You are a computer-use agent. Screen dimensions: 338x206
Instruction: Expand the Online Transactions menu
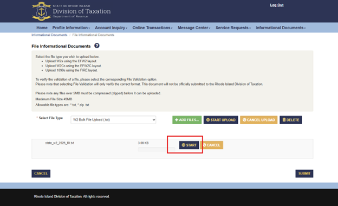pos(152,28)
